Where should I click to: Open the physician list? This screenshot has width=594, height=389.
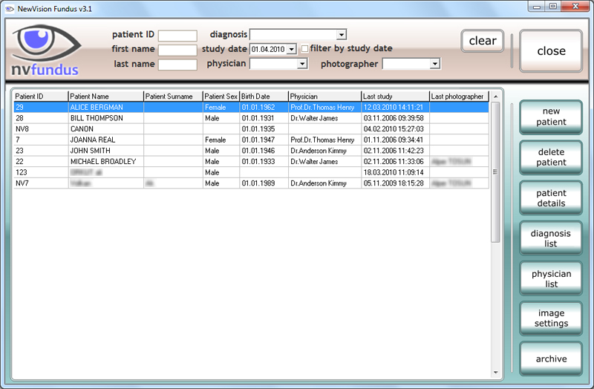coord(551,278)
